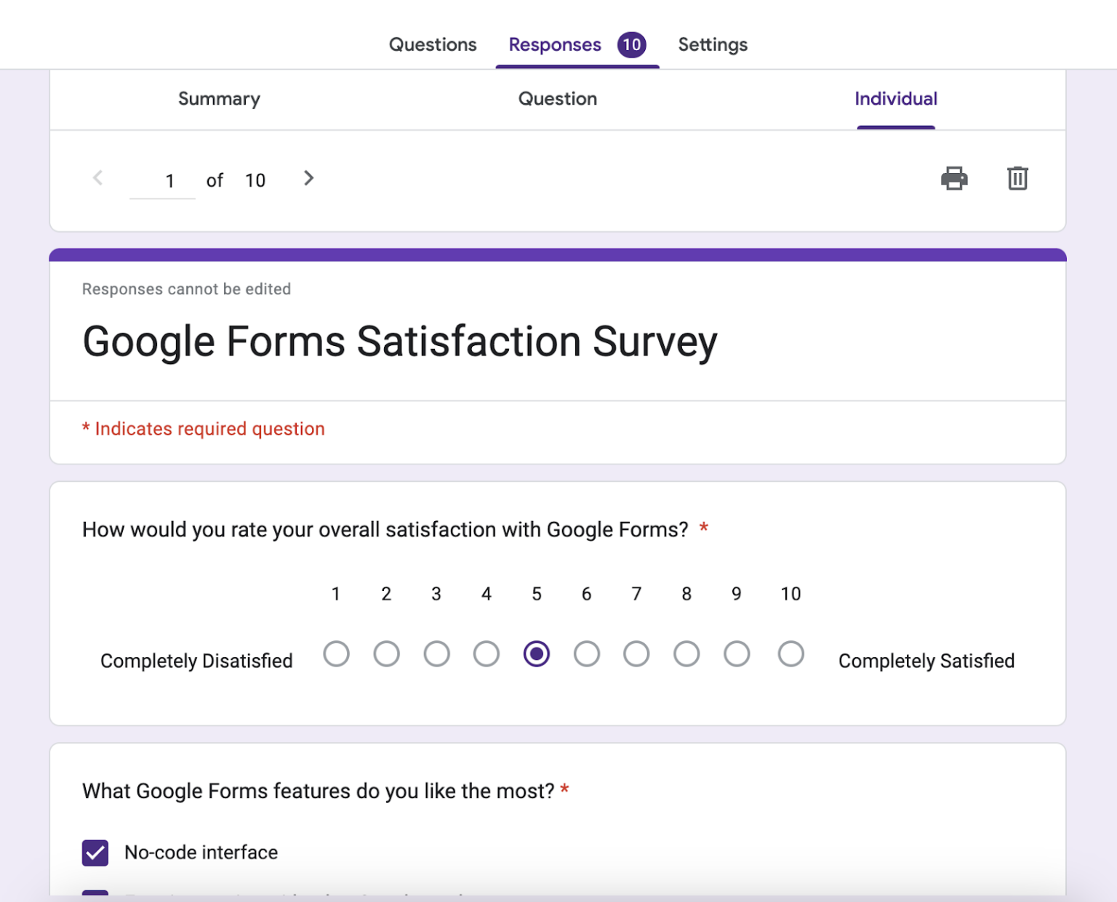Click the response count badge showing 10

coord(632,44)
